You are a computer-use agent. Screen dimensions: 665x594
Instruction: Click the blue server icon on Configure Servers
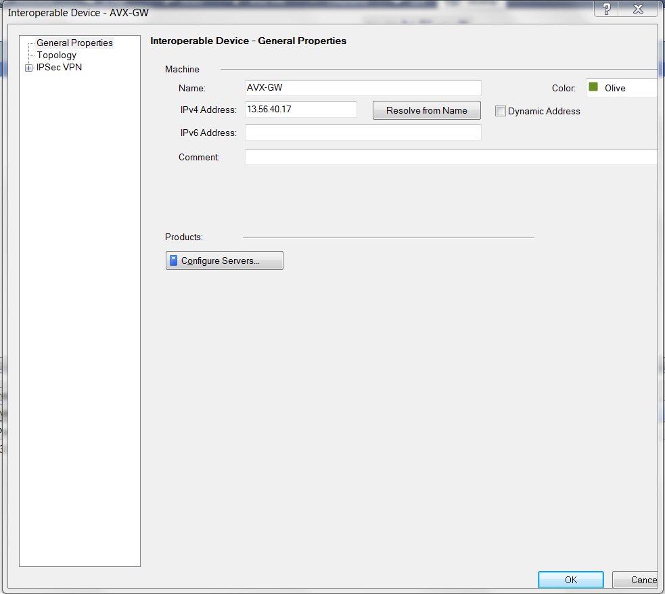coord(173,260)
